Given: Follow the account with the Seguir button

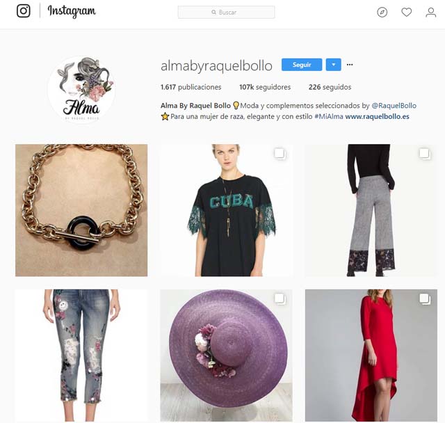Looking at the screenshot, I should 302,65.
